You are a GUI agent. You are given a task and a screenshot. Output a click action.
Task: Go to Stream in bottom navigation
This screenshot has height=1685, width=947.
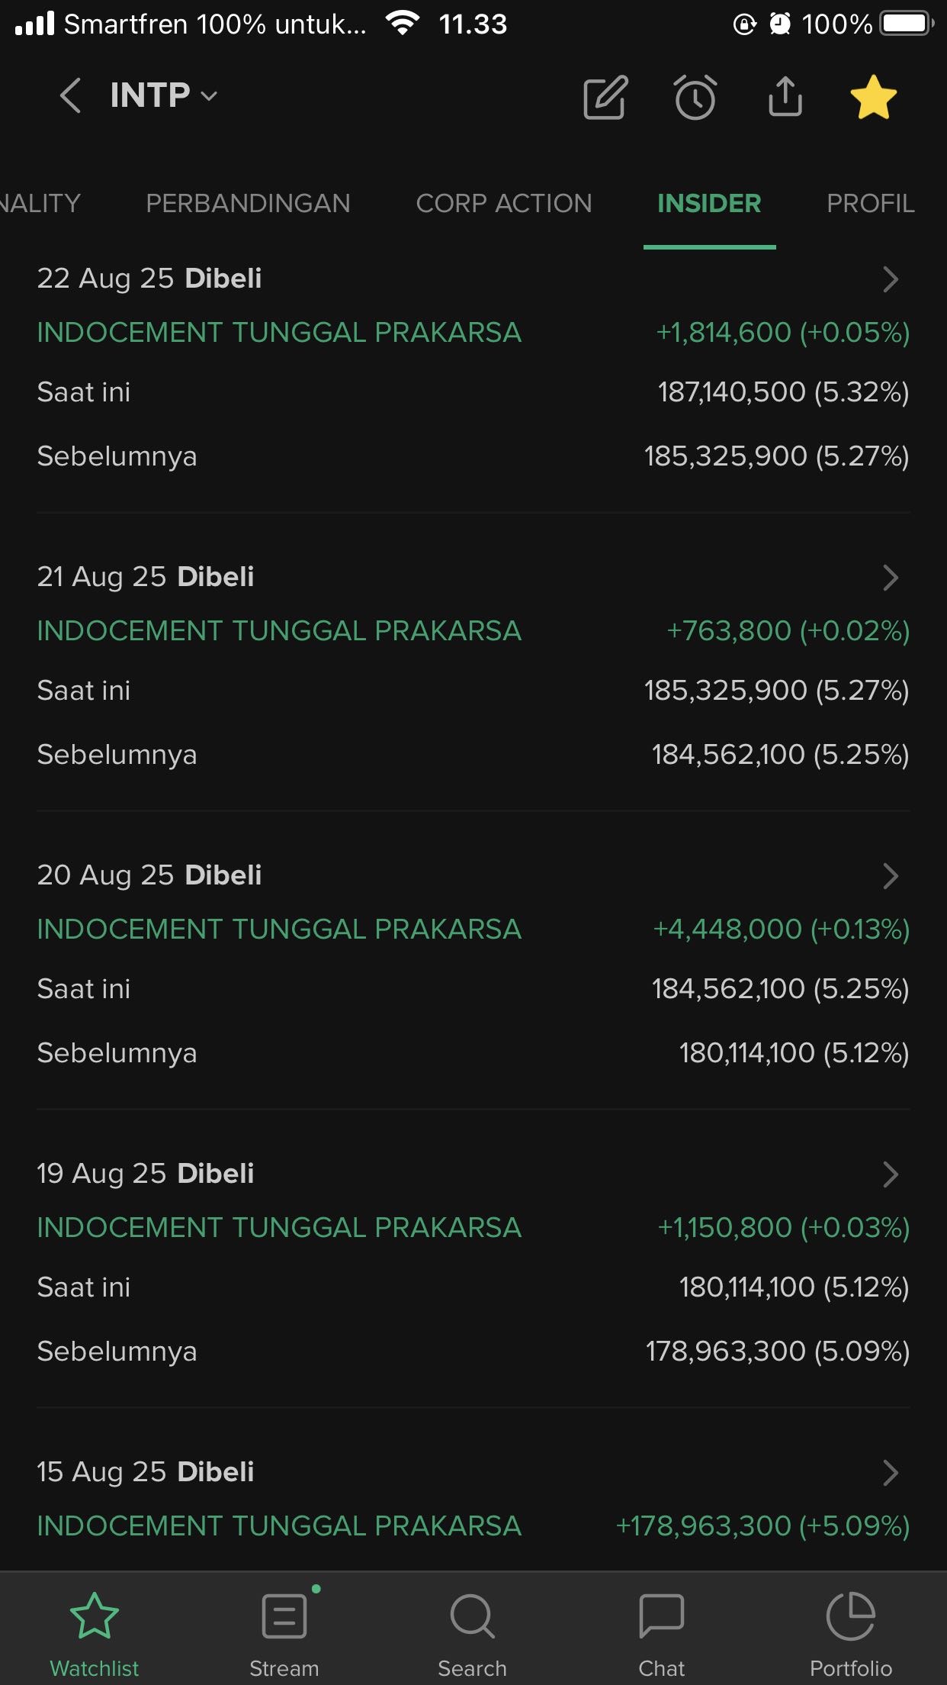(x=284, y=1626)
